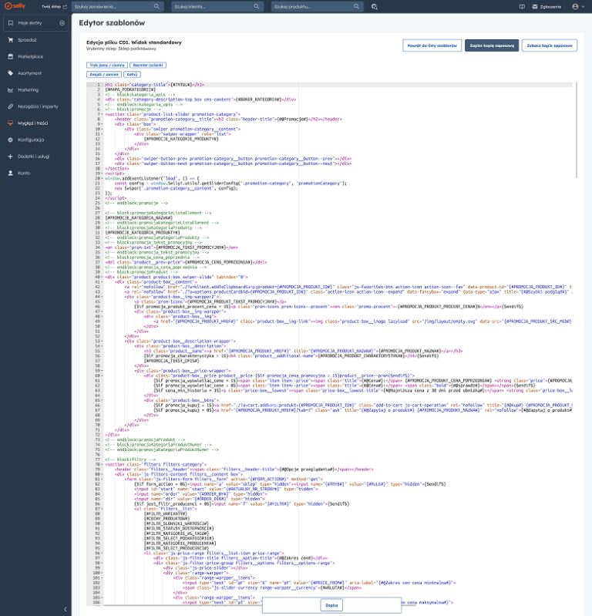Click the code editor horizontal scrollbar
The width and height of the screenshot is (592, 616).
[x=259, y=605]
